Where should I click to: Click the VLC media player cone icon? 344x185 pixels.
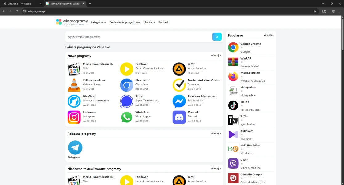[74, 85]
